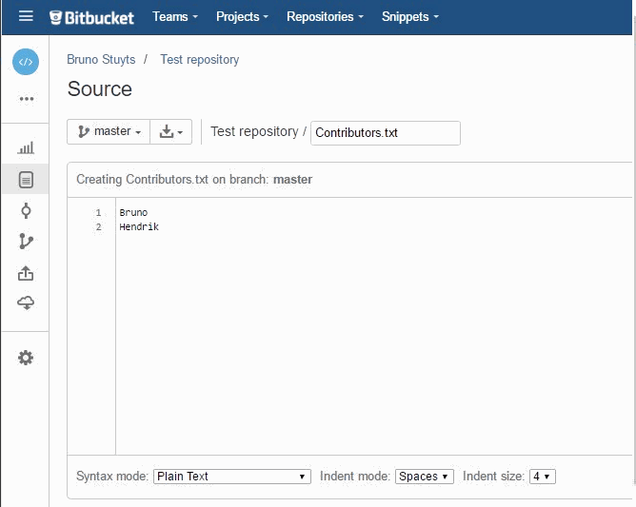
Task: Open Branches icon in sidebar
Action: tap(26, 242)
